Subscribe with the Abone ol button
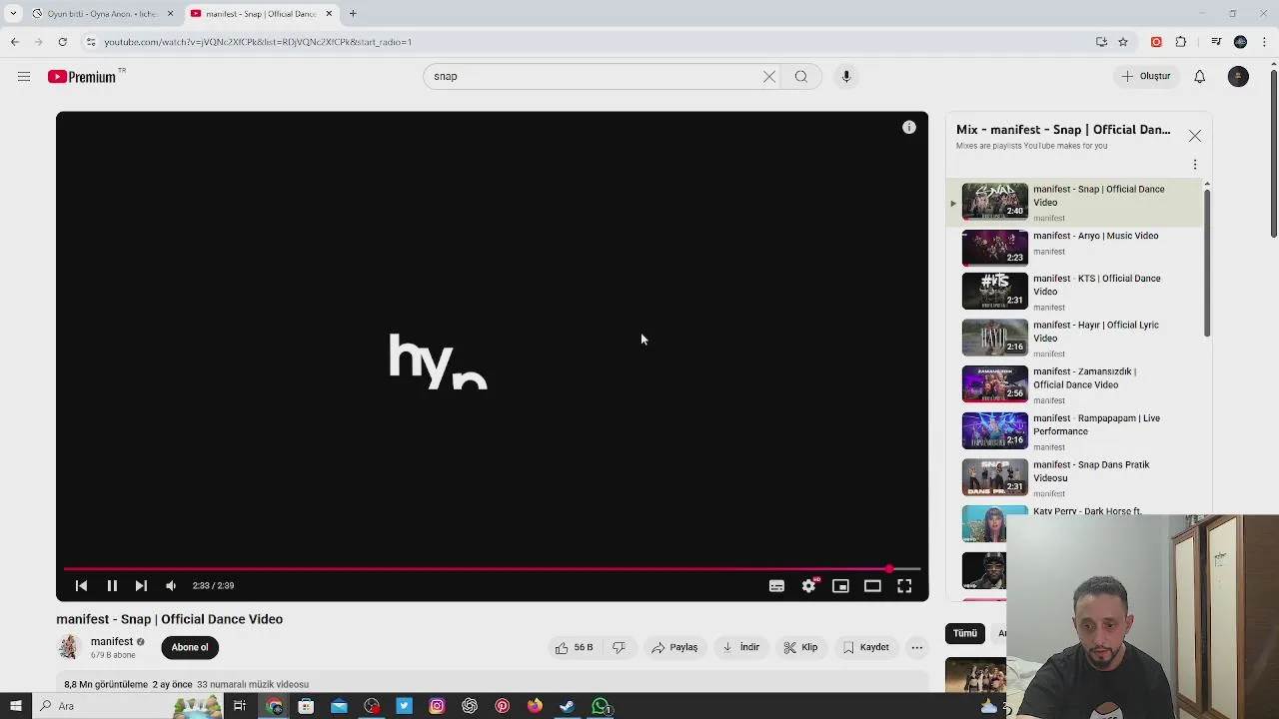The image size is (1279, 719). point(190,647)
